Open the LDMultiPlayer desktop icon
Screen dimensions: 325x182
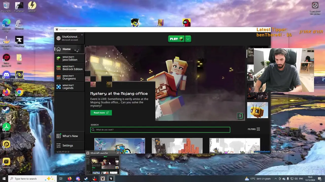click(x=6, y=163)
